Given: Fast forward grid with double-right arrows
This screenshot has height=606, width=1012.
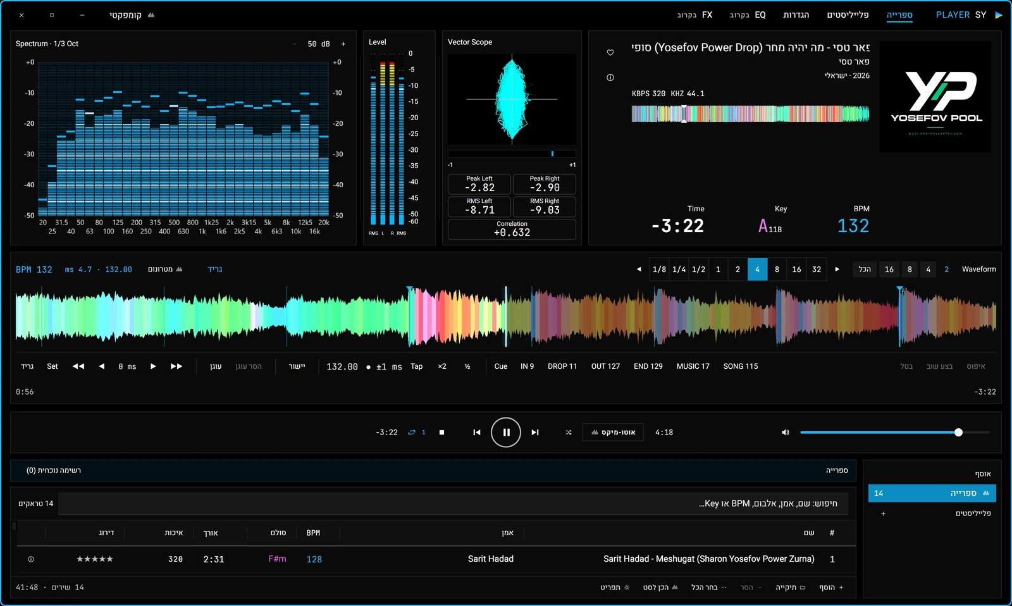Looking at the screenshot, I should [x=176, y=366].
